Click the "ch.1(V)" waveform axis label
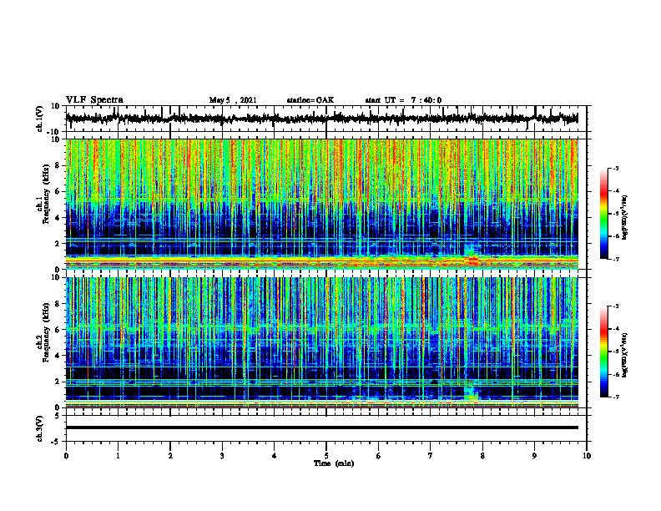This screenshot has width=661, height=511. 40,119
